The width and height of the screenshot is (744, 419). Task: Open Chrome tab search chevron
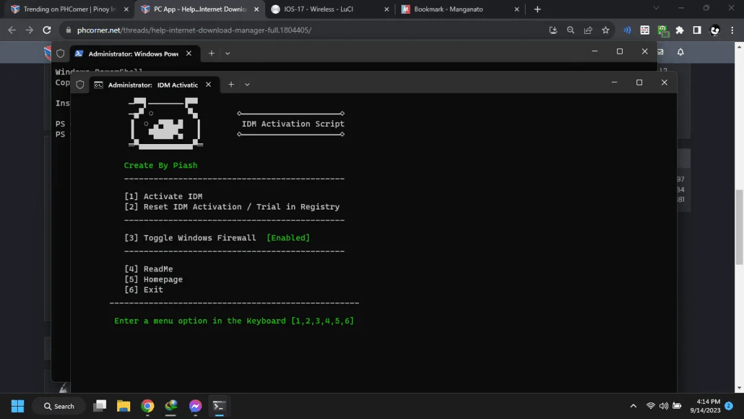click(x=656, y=8)
